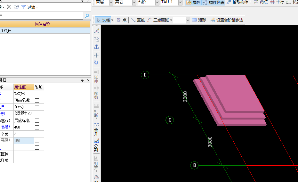Image resolution: width=298 pixels, height=182 pixels.
Task: Toggle the 构件列表 component list button
Action: [x=213, y=2]
